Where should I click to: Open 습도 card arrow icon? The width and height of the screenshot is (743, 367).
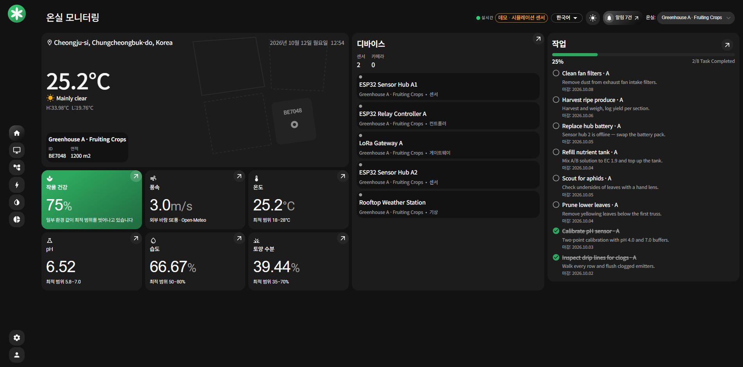pyautogui.click(x=239, y=238)
